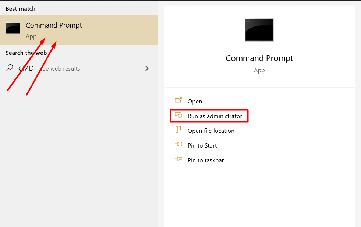Click the Search the web heading
This screenshot has width=361, height=227.
coord(26,53)
